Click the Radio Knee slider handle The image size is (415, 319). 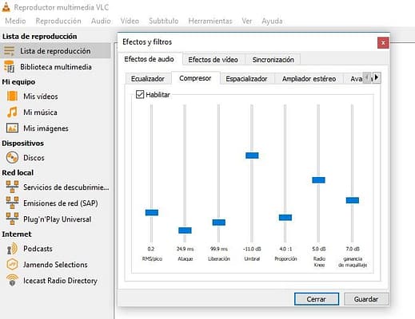coord(318,180)
